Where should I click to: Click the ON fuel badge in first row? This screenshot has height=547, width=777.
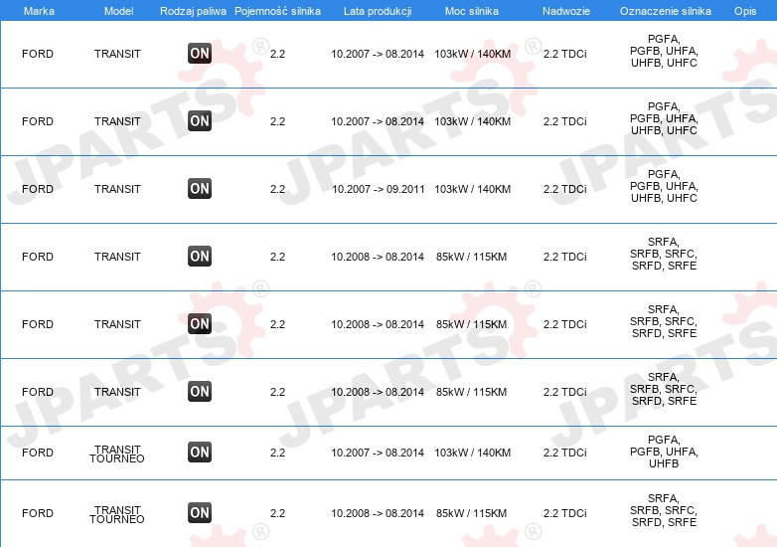[x=200, y=54]
